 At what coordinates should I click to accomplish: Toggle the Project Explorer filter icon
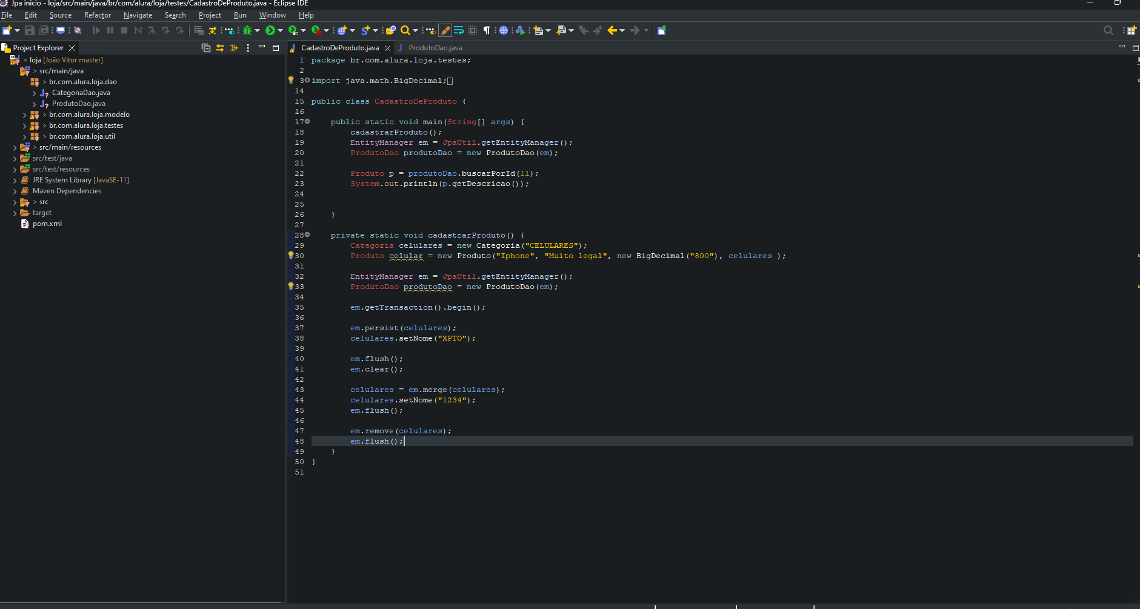(x=234, y=48)
